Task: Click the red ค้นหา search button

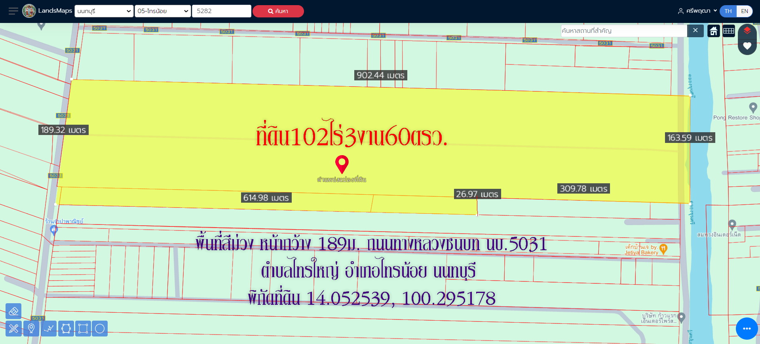Action: pyautogui.click(x=278, y=11)
